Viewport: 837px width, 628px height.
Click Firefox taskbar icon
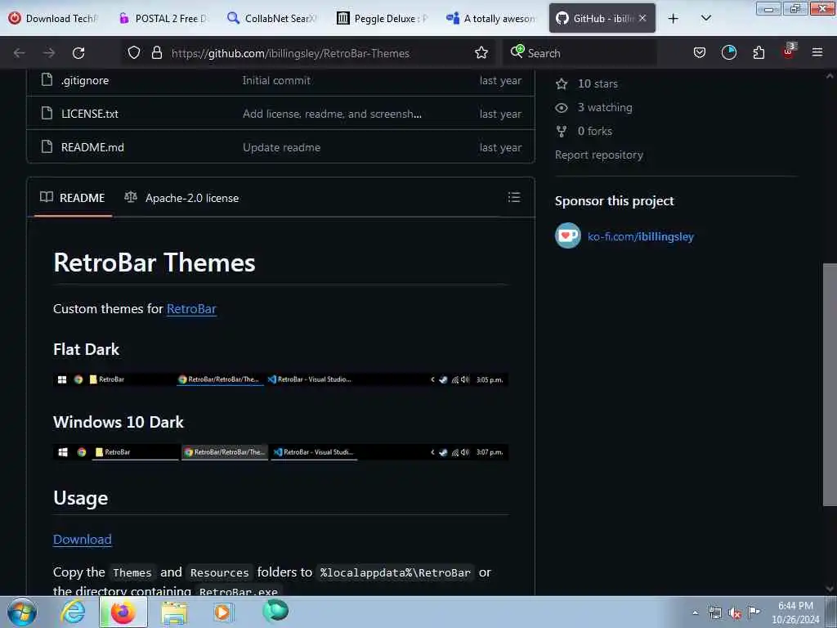(x=123, y=612)
